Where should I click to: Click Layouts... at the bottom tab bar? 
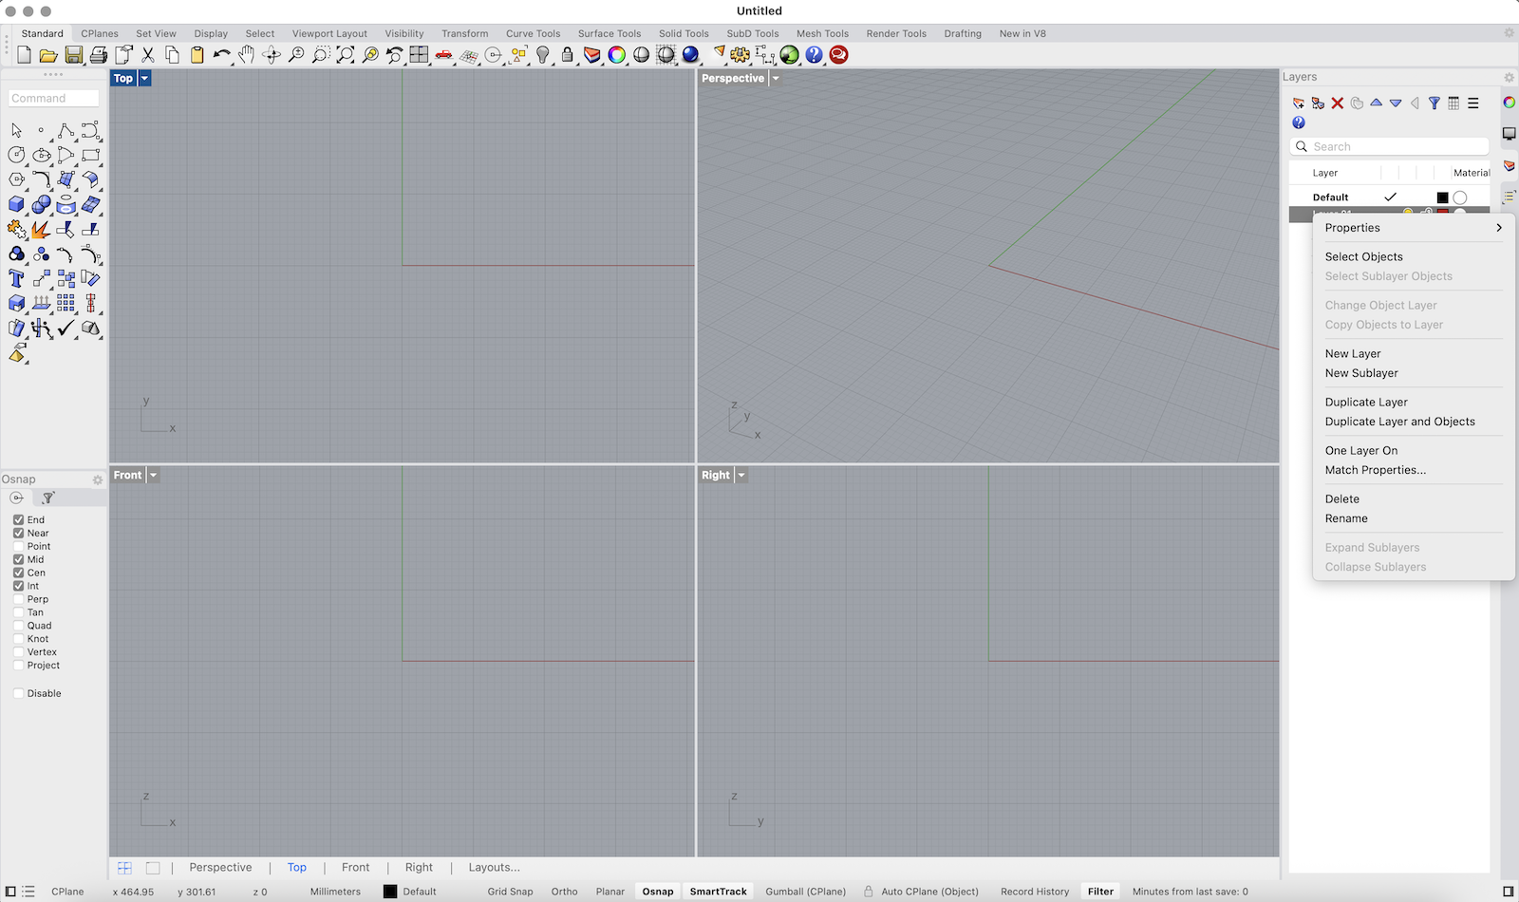(x=494, y=867)
